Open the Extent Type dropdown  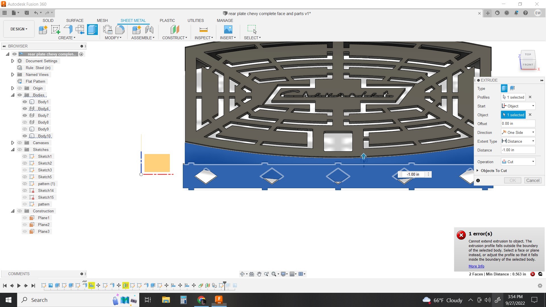click(518, 141)
